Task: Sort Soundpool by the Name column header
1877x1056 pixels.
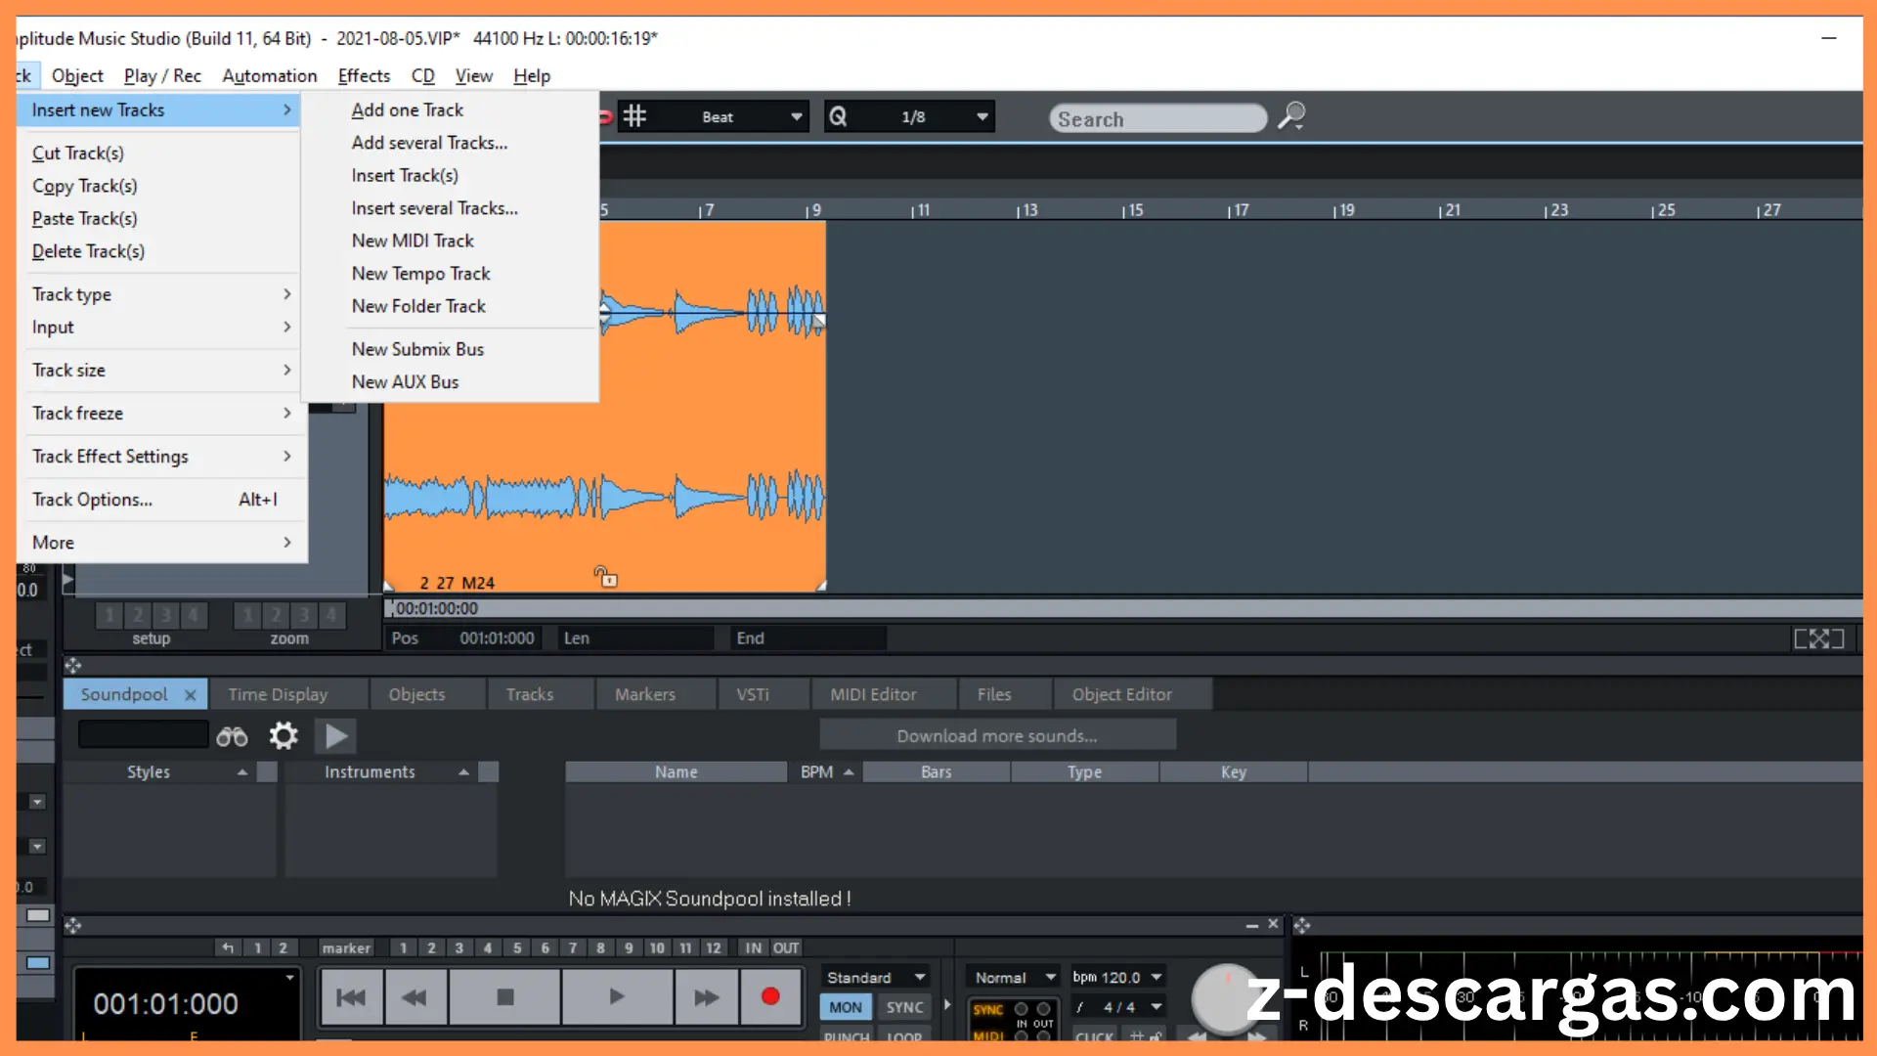Action: [x=677, y=772]
